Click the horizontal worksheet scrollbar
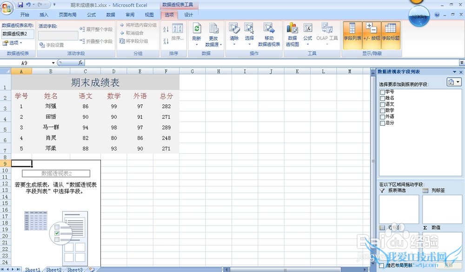This screenshot has width=465, height=272. (x=285, y=270)
